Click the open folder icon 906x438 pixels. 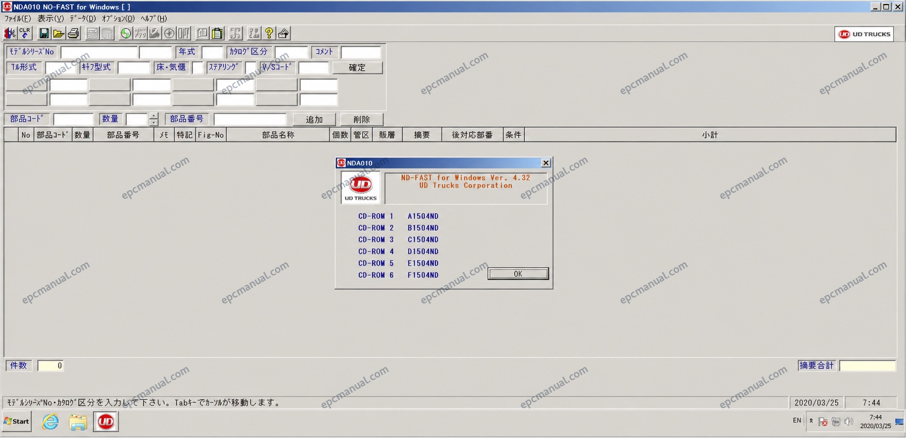click(x=58, y=33)
